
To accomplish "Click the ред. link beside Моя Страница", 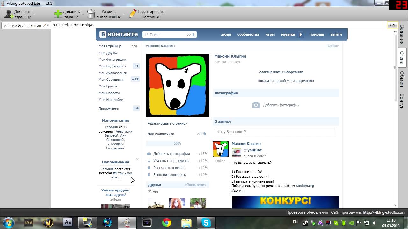I will [x=135, y=46].
